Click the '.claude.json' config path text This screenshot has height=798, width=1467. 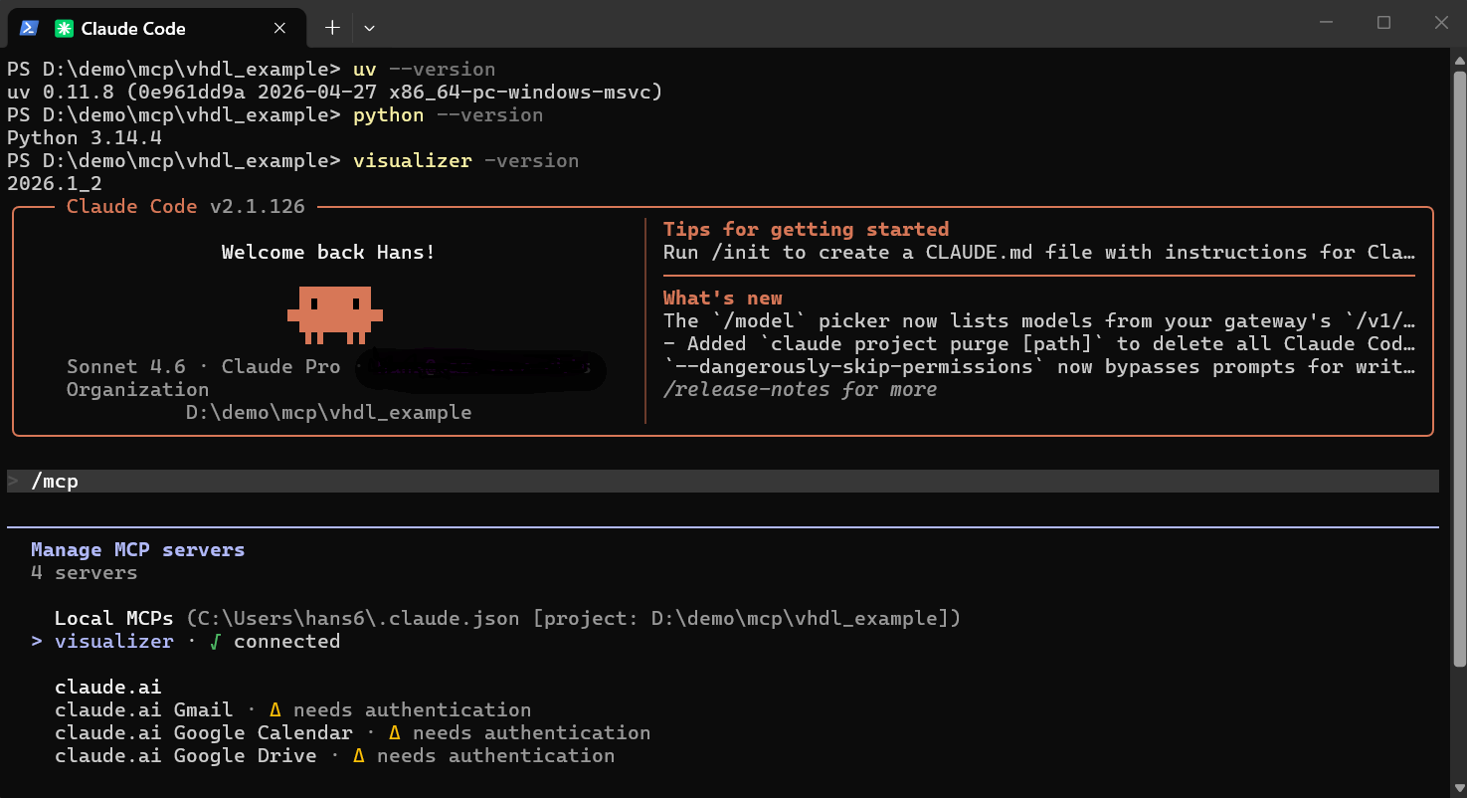click(352, 618)
